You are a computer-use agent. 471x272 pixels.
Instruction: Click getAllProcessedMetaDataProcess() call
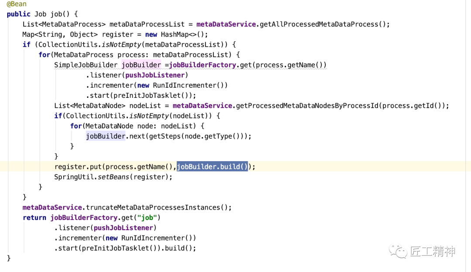pyautogui.click(x=323, y=24)
